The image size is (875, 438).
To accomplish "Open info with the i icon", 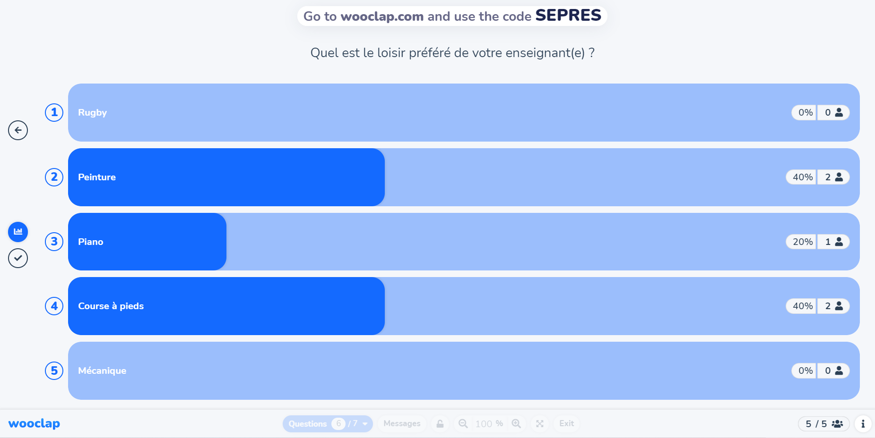I will (863, 423).
